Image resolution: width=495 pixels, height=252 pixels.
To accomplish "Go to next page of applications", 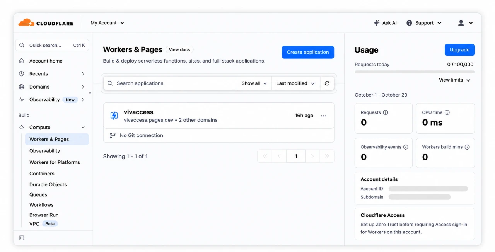I will (312, 156).
